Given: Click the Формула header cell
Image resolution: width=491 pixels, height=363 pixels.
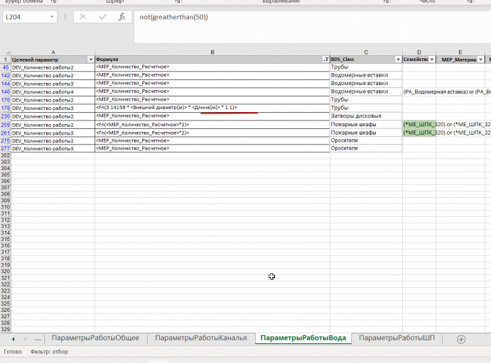Looking at the screenshot, I should coord(212,60).
